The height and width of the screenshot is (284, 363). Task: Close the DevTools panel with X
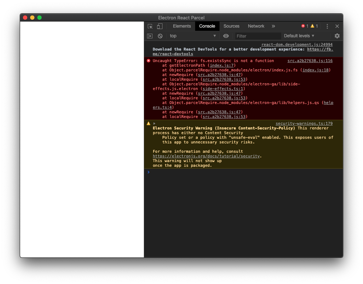click(337, 27)
